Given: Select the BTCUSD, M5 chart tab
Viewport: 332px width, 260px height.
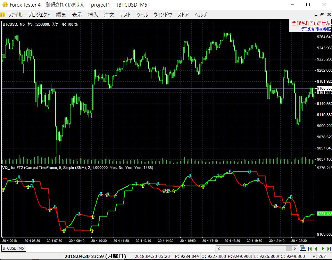Looking at the screenshot, I should (13, 248).
